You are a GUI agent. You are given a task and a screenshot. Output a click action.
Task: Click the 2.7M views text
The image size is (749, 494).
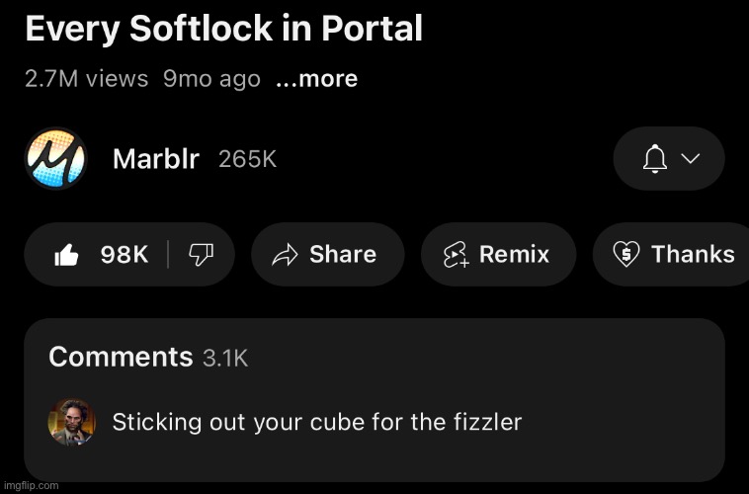click(86, 79)
